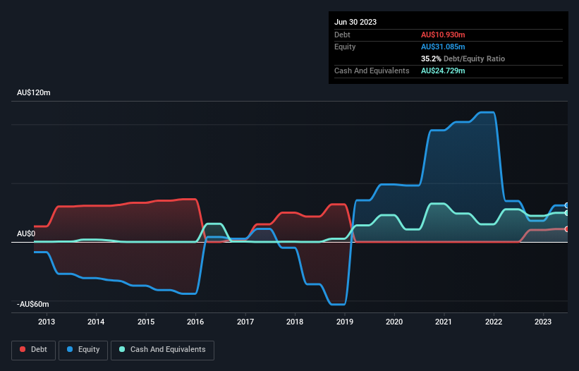Viewport: 579px width, 371px height.
Task: Click the 2019 x-axis label
Action: [x=345, y=322]
